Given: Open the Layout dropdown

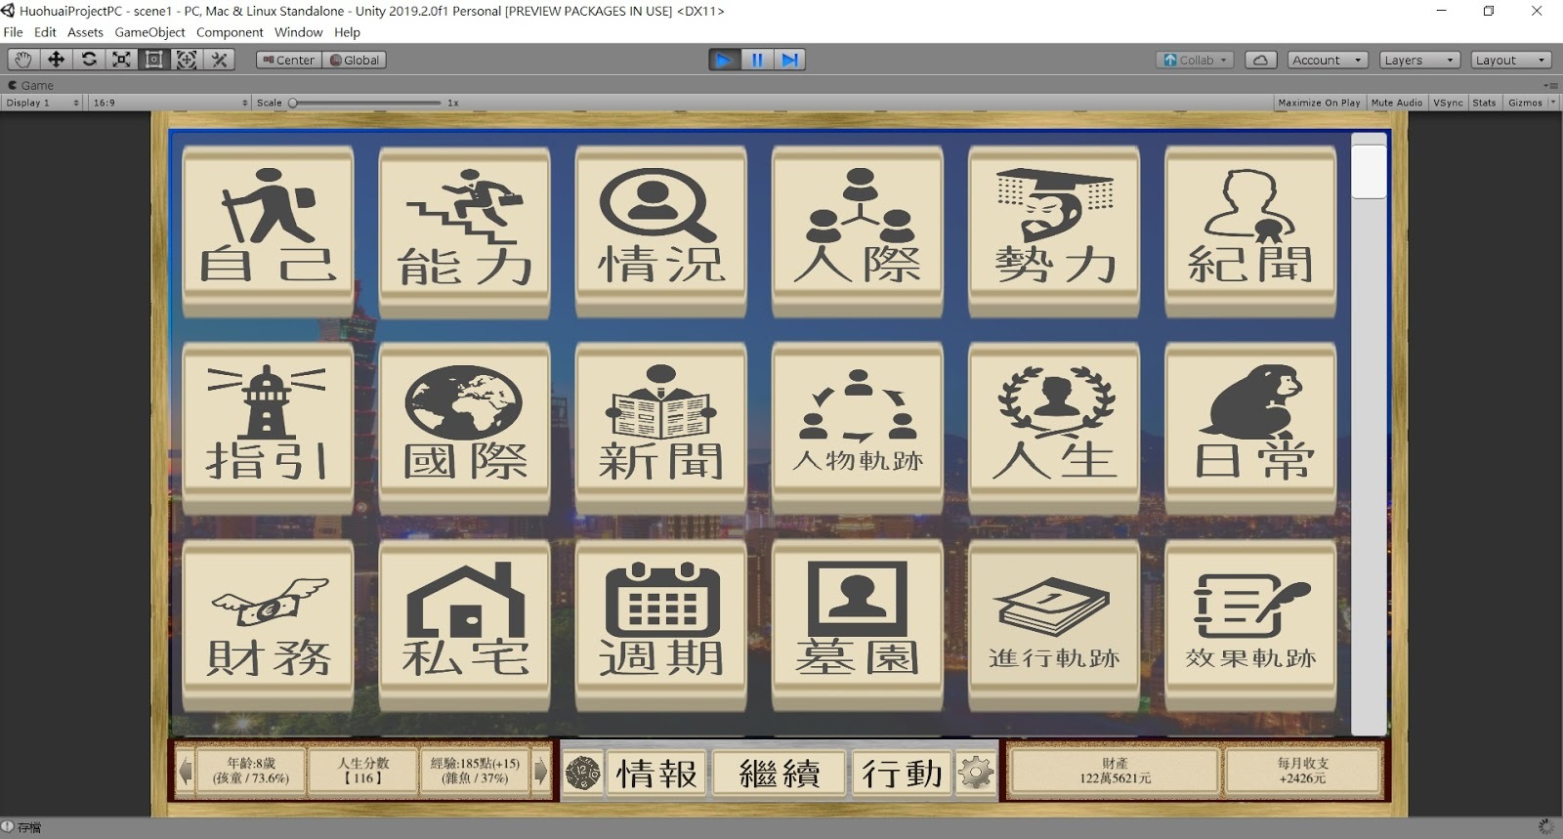Looking at the screenshot, I should 1508,60.
